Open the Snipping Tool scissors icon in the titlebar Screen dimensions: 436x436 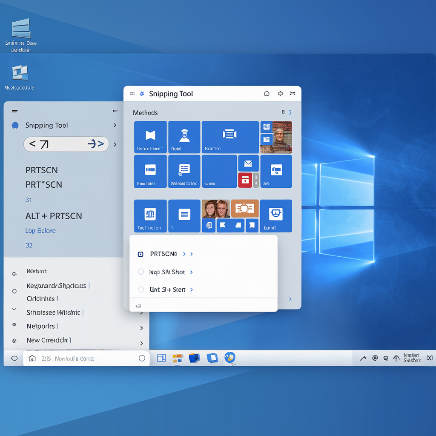142,93
